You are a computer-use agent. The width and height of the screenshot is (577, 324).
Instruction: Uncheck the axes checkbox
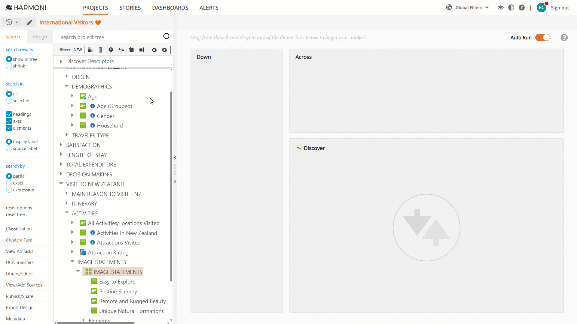coord(9,121)
